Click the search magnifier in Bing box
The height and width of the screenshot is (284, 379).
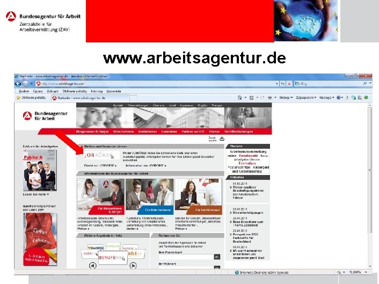(365, 83)
